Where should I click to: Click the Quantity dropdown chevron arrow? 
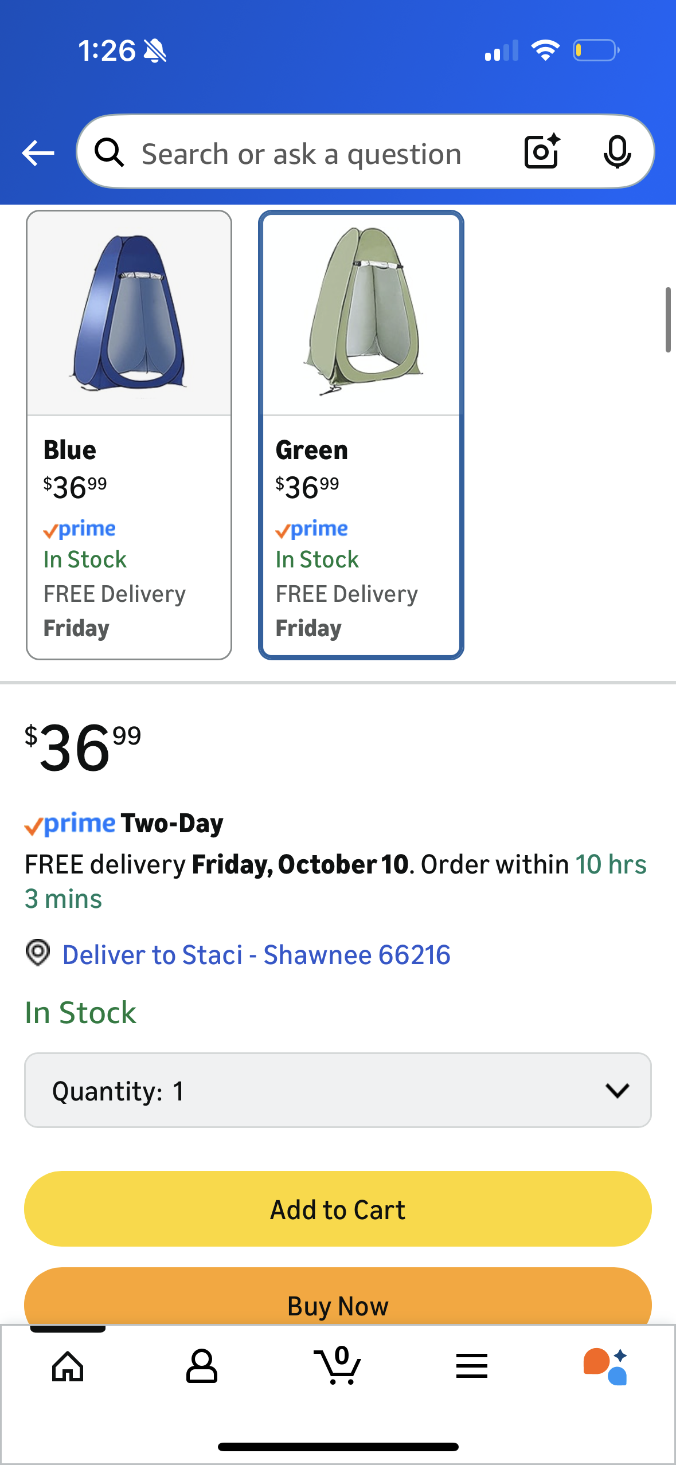617,1090
